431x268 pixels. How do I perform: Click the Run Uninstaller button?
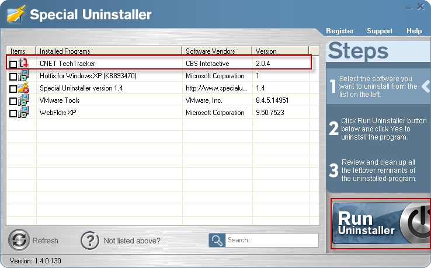pyautogui.click(x=381, y=223)
